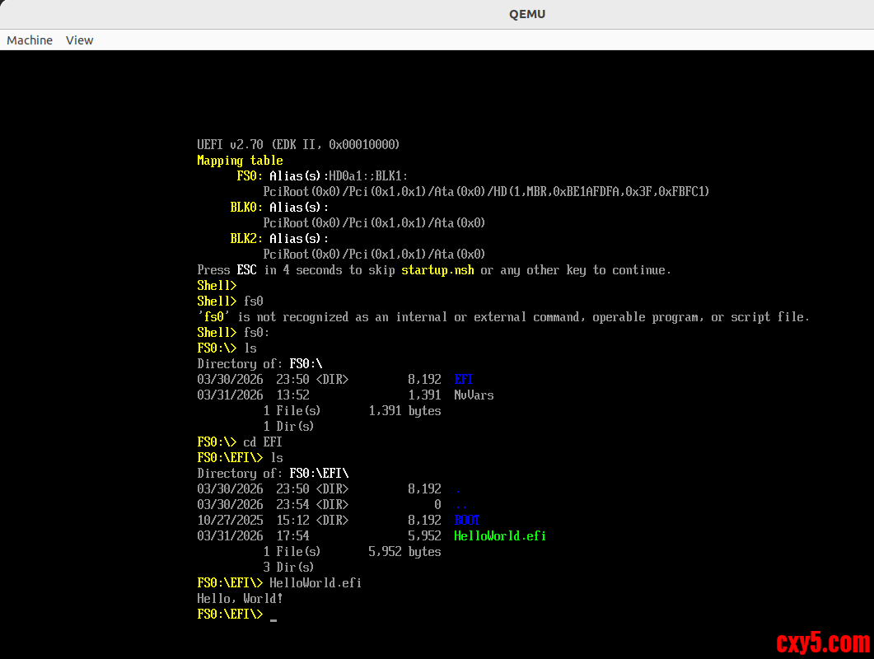The image size is (874, 659).
Task: Click the blinking cursor at last prompt
Action: [273, 616]
